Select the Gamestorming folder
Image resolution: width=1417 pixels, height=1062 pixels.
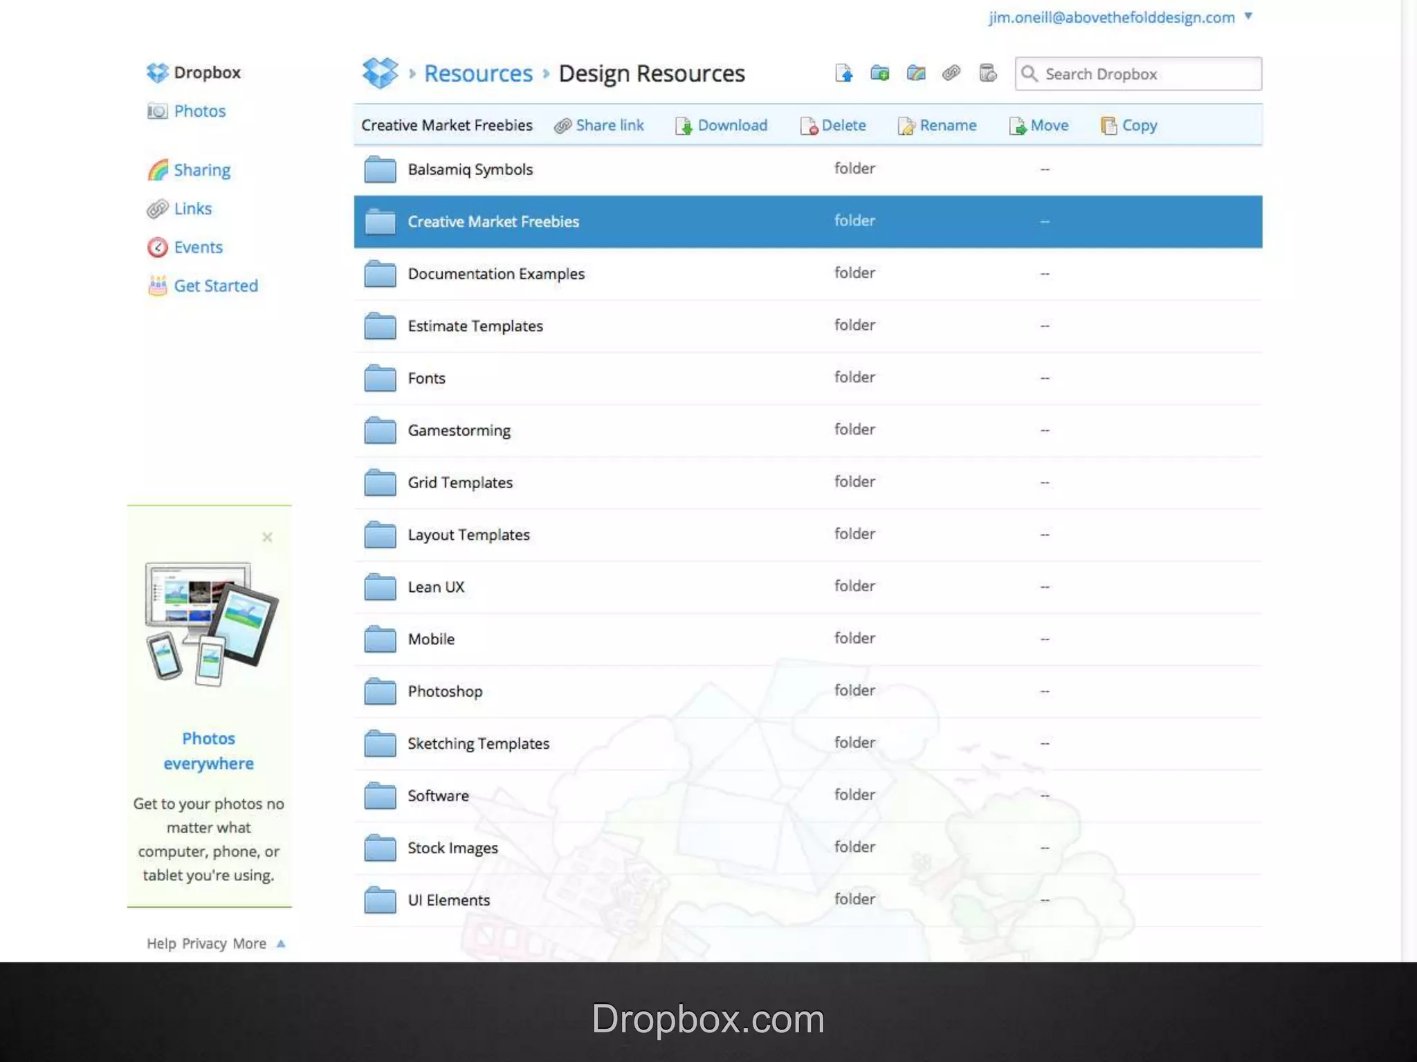tap(808, 430)
